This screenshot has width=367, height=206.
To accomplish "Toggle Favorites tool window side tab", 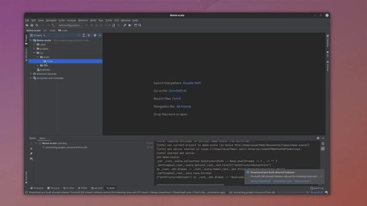I will click(26, 177).
